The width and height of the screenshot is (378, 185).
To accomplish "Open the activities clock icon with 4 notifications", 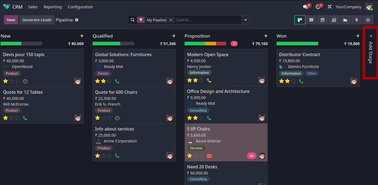I will coord(318,7).
